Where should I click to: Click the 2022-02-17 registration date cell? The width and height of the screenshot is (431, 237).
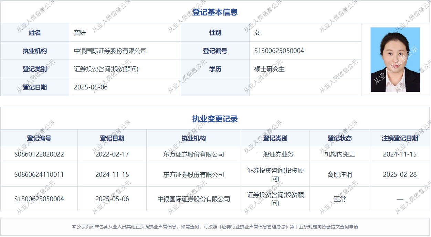pos(112,154)
